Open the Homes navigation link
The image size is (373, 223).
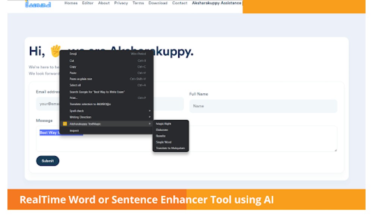pyautogui.click(x=71, y=3)
